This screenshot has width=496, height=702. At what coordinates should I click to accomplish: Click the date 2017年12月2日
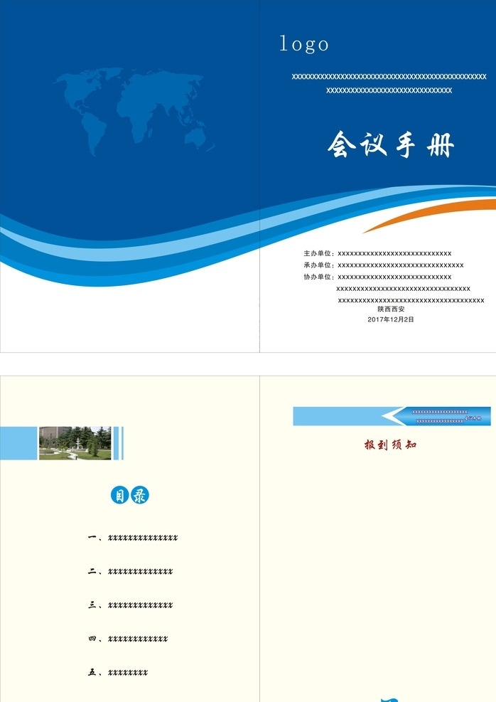point(391,319)
